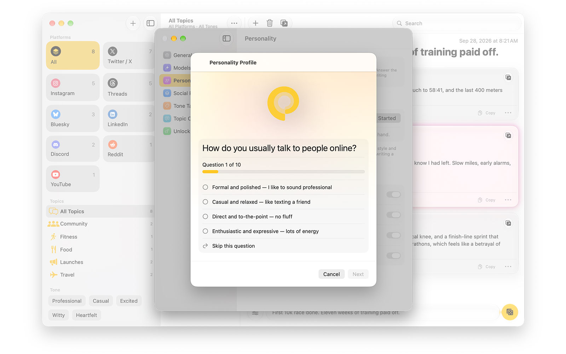Image resolution: width=566 pixels, height=354 pixels.
Task: Open the Social settings tab
Action: (177, 93)
